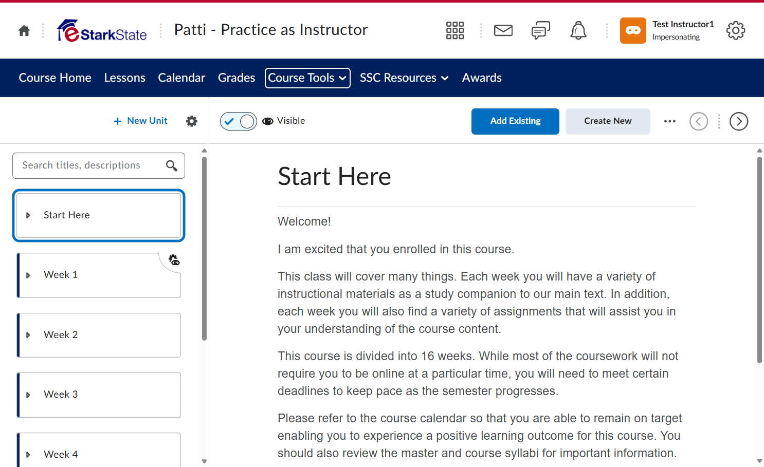Open Awards in navbar
This screenshot has height=467, width=764.
point(482,78)
